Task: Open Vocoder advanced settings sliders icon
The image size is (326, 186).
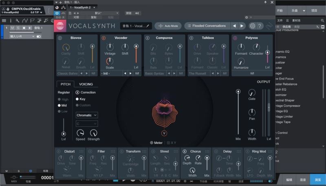Action: (x=137, y=73)
